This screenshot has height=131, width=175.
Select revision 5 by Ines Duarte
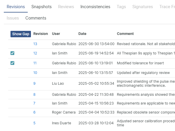pos(34,123)
